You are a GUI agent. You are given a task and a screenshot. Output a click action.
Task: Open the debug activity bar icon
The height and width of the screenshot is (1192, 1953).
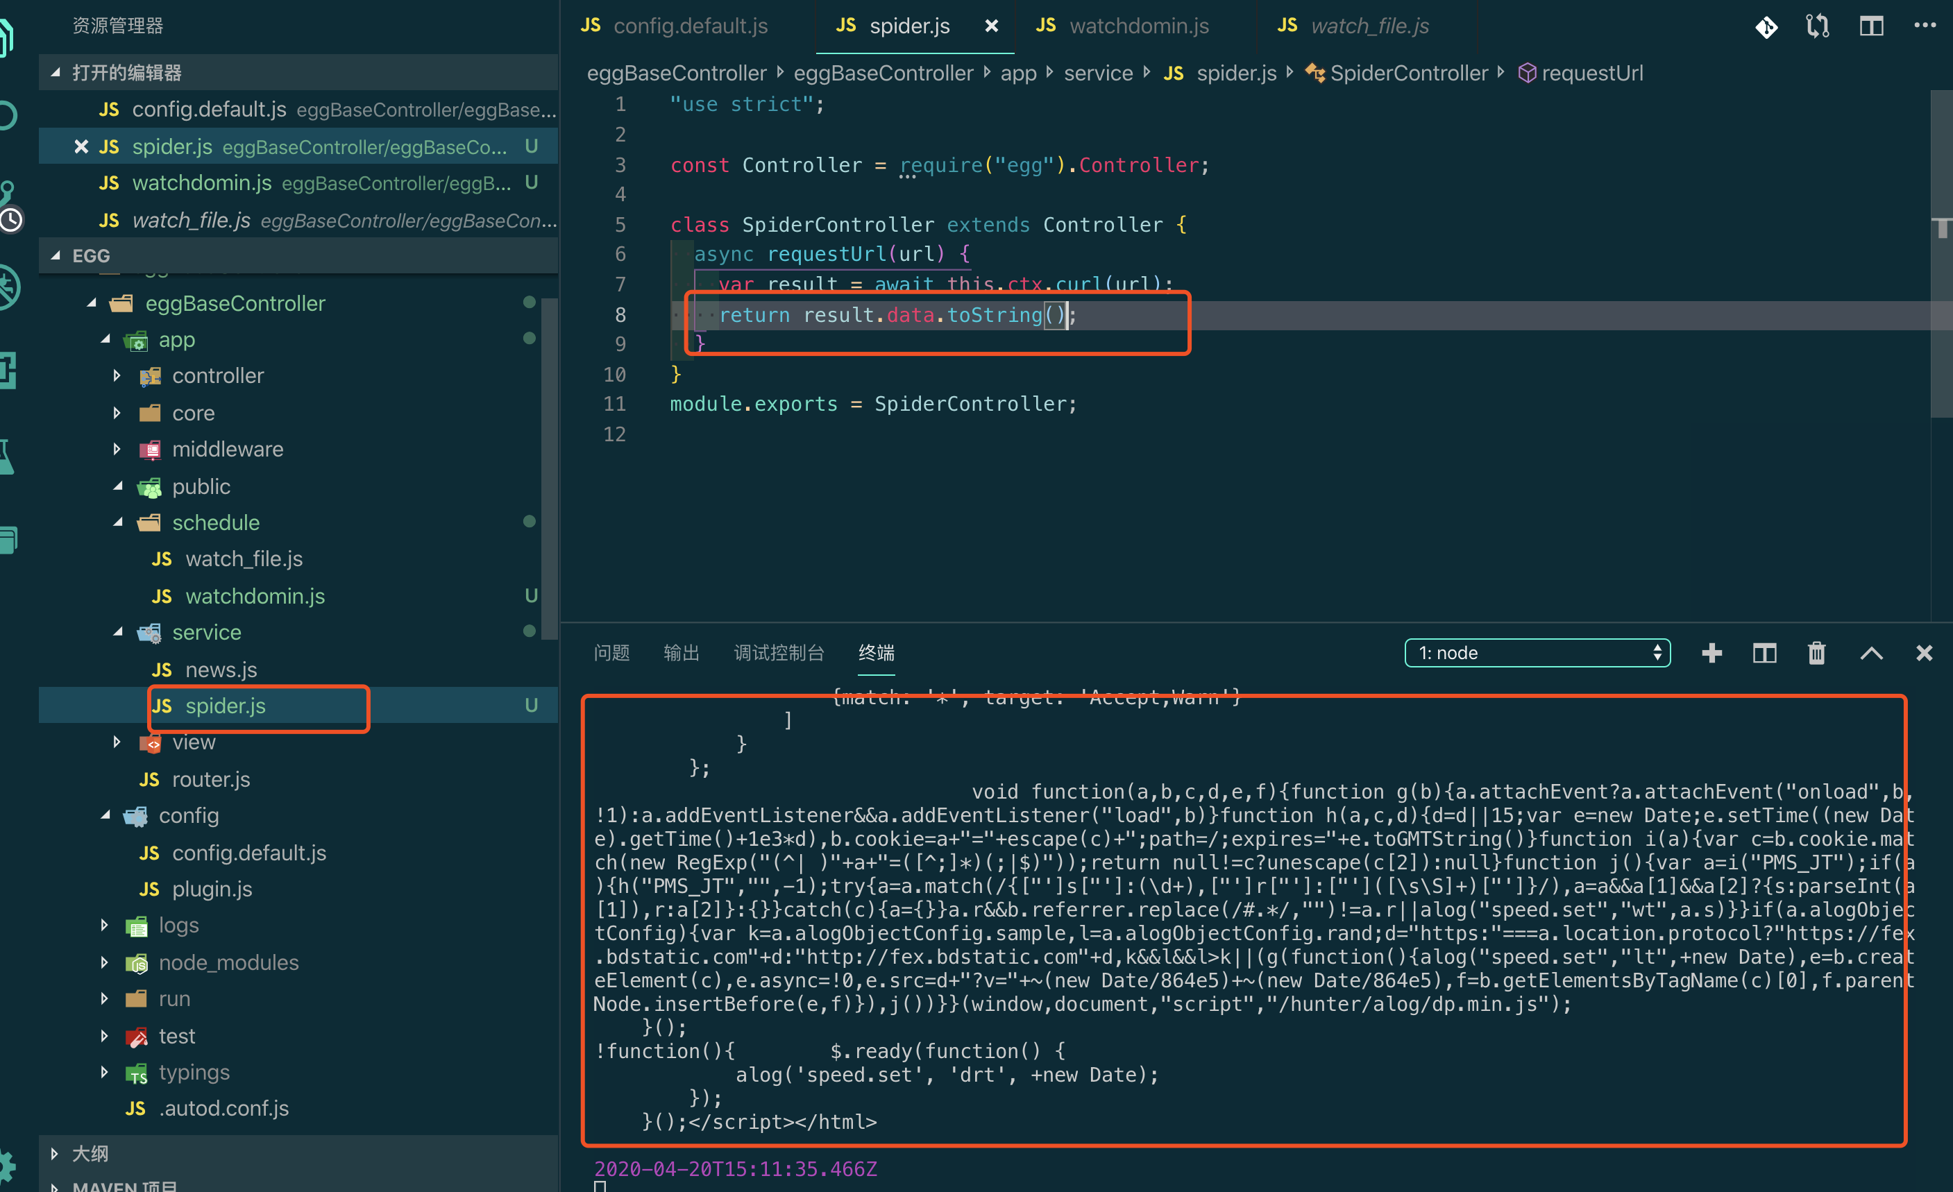pyautogui.click(x=10, y=286)
